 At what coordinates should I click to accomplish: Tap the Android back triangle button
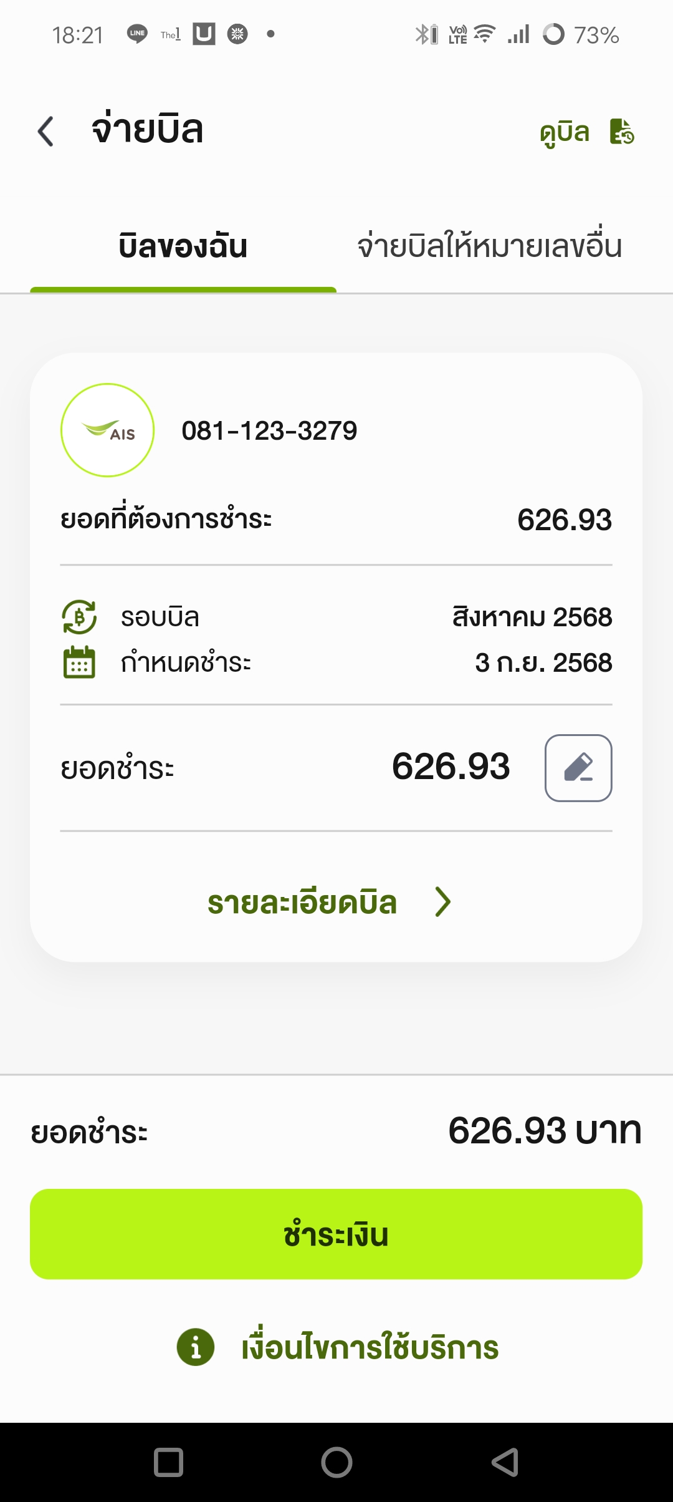(x=505, y=1462)
